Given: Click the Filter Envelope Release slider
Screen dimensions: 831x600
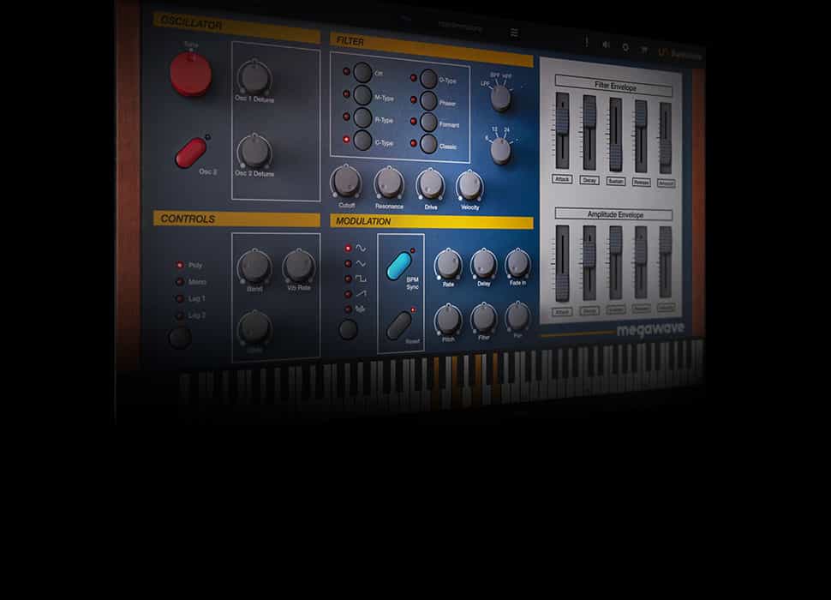Looking at the screenshot, I should [641, 137].
